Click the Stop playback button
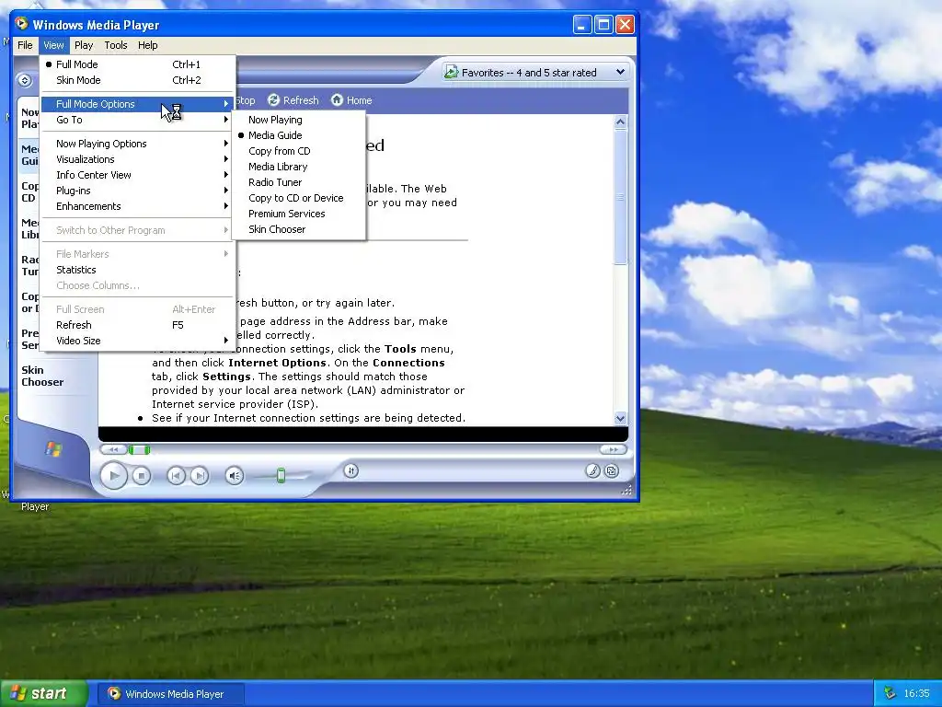 click(x=141, y=476)
